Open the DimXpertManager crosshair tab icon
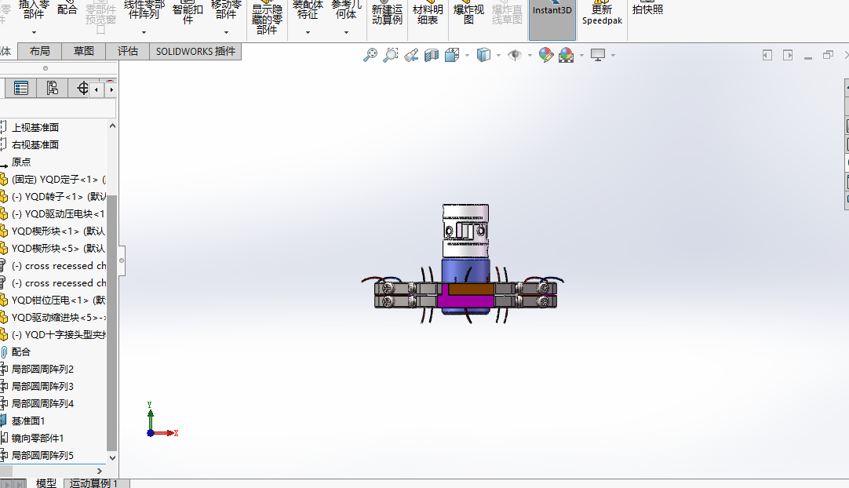The width and height of the screenshot is (849, 488). 82,89
